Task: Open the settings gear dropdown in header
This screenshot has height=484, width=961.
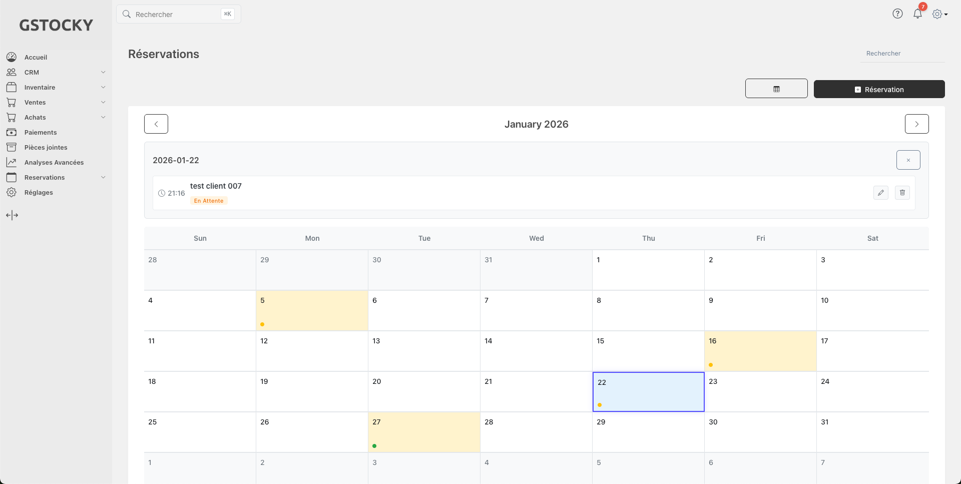Action: 939,14
